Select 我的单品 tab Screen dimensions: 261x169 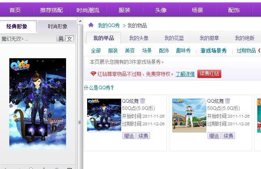(x=103, y=38)
